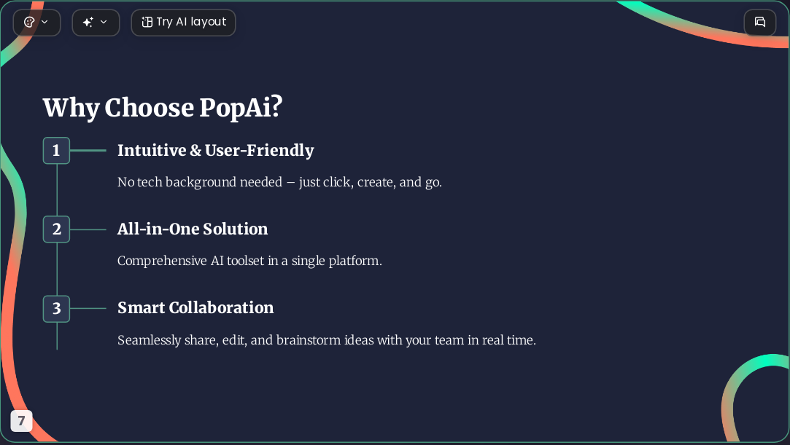The image size is (790, 445).
Task: Open the theme palette dropdown
Action: 36,23
